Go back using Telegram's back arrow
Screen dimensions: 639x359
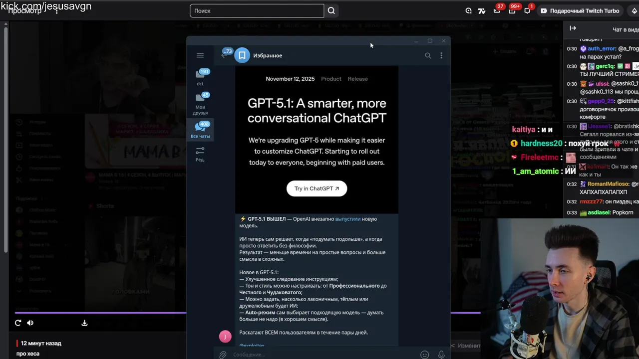coord(224,55)
